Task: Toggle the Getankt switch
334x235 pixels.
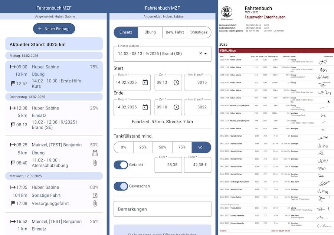Action: point(121,165)
